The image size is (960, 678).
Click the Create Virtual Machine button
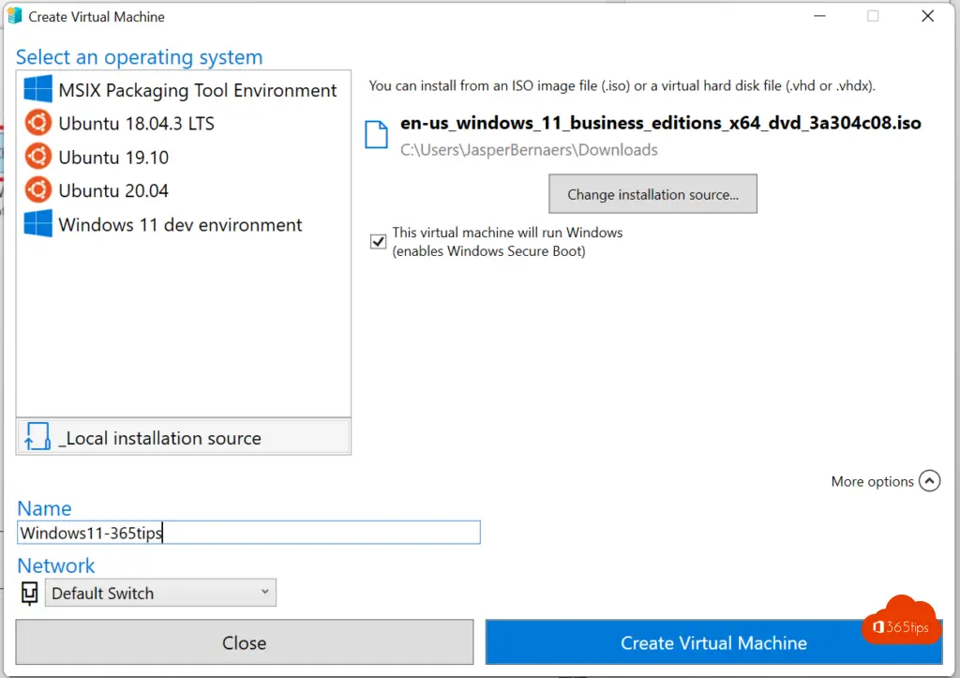point(713,642)
